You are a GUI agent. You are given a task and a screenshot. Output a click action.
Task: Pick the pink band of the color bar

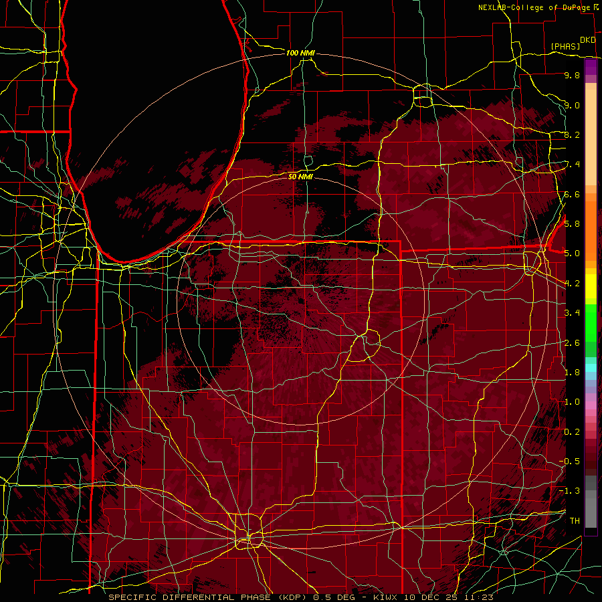tap(591, 405)
